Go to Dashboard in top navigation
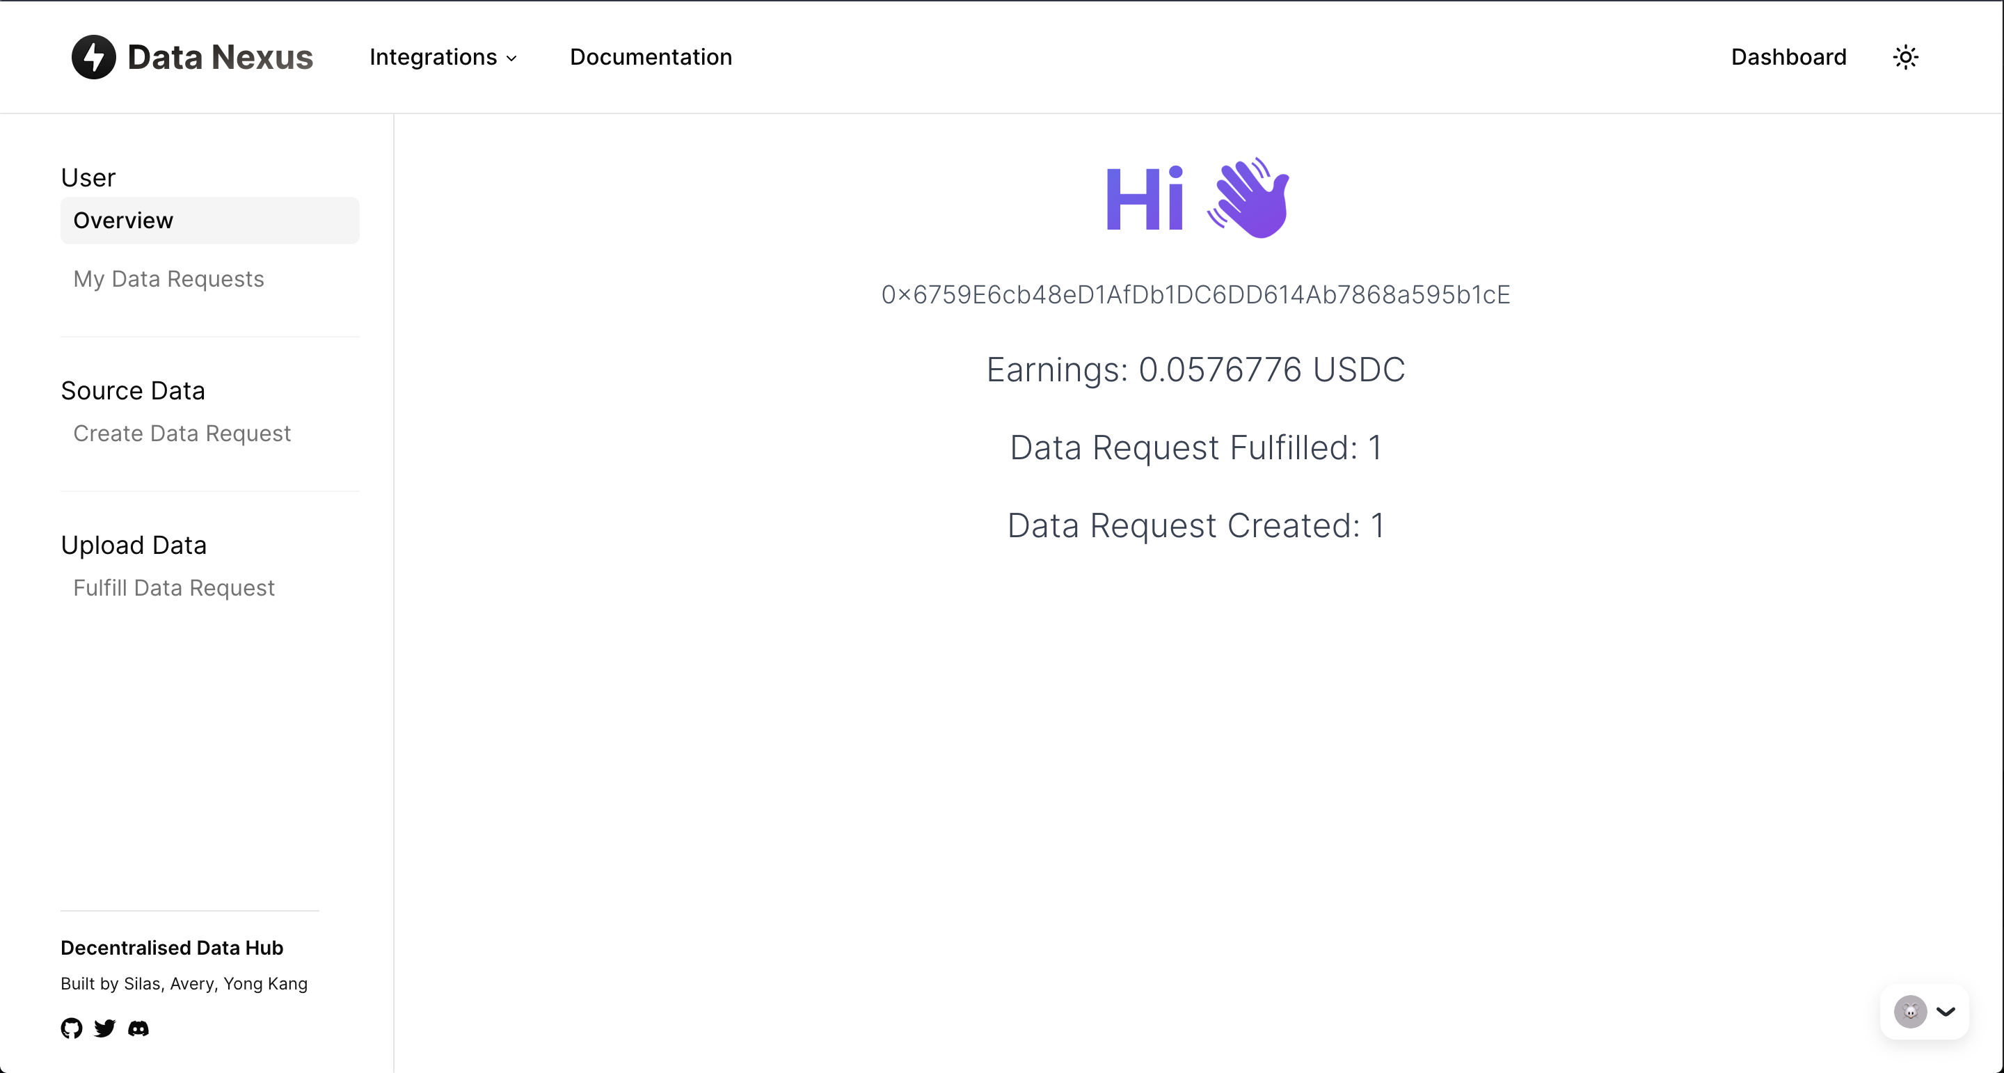 1788,57
